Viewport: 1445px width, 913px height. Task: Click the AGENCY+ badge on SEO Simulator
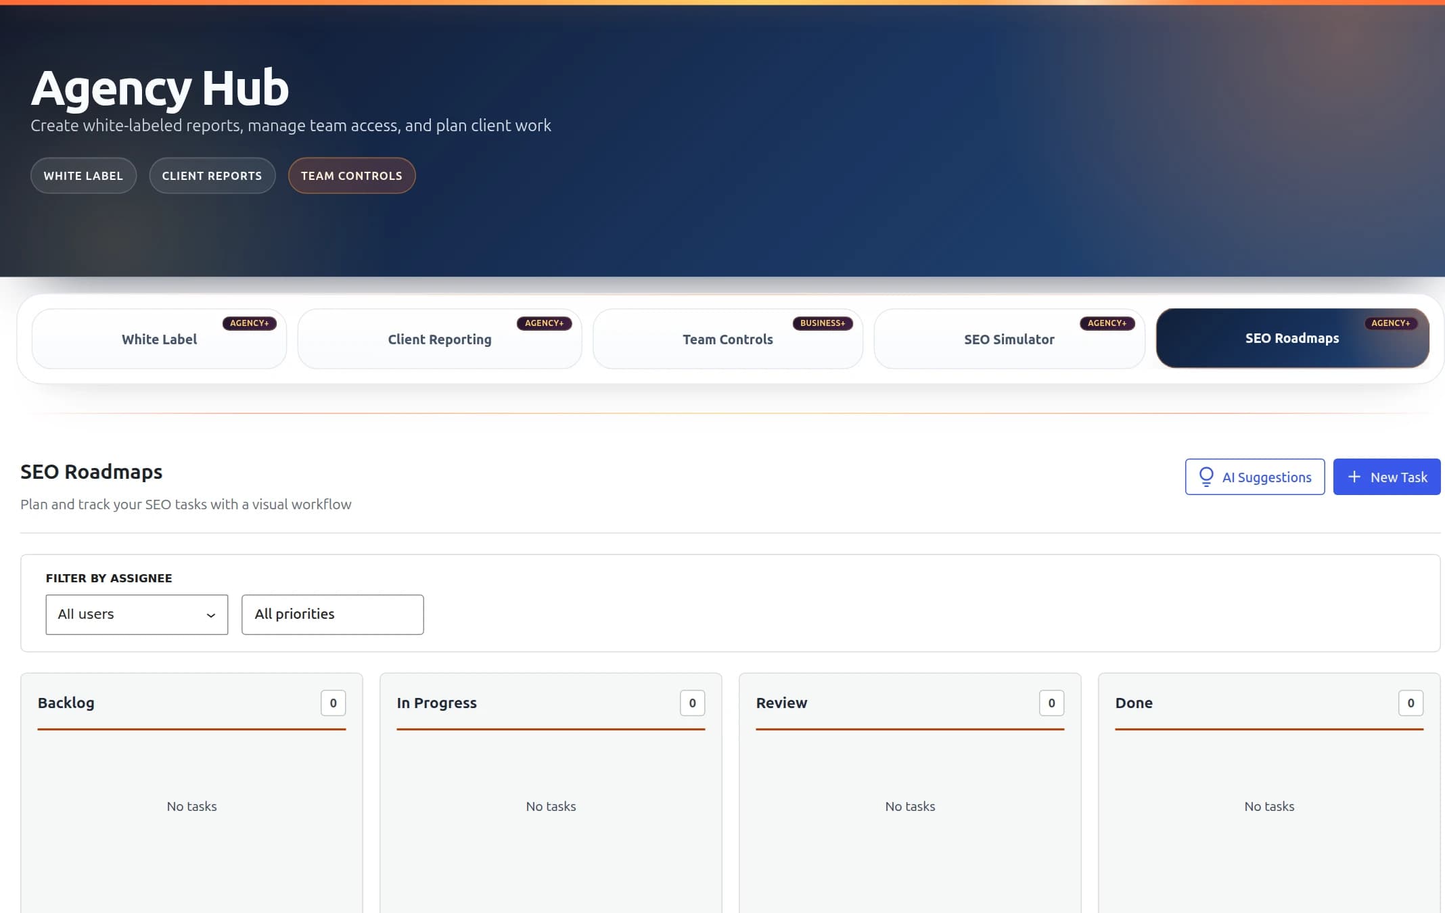1107,323
